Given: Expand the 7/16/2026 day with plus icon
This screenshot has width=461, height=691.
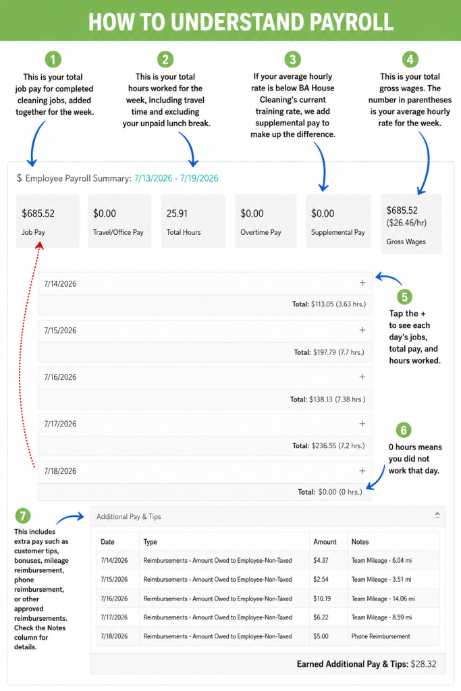Looking at the screenshot, I should [x=362, y=377].
